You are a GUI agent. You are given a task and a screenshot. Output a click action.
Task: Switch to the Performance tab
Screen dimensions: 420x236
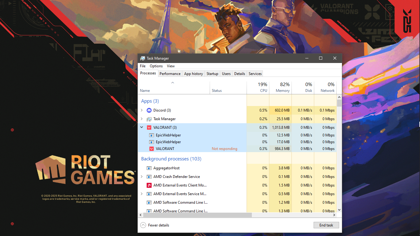tap(170, 74)
